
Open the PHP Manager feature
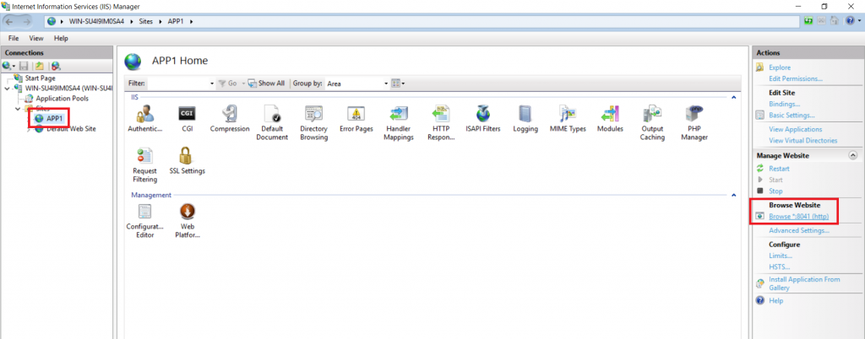[694, 123]
